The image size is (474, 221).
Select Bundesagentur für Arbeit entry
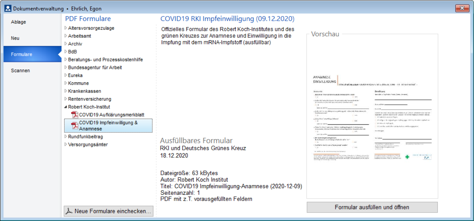pos(95,67)
